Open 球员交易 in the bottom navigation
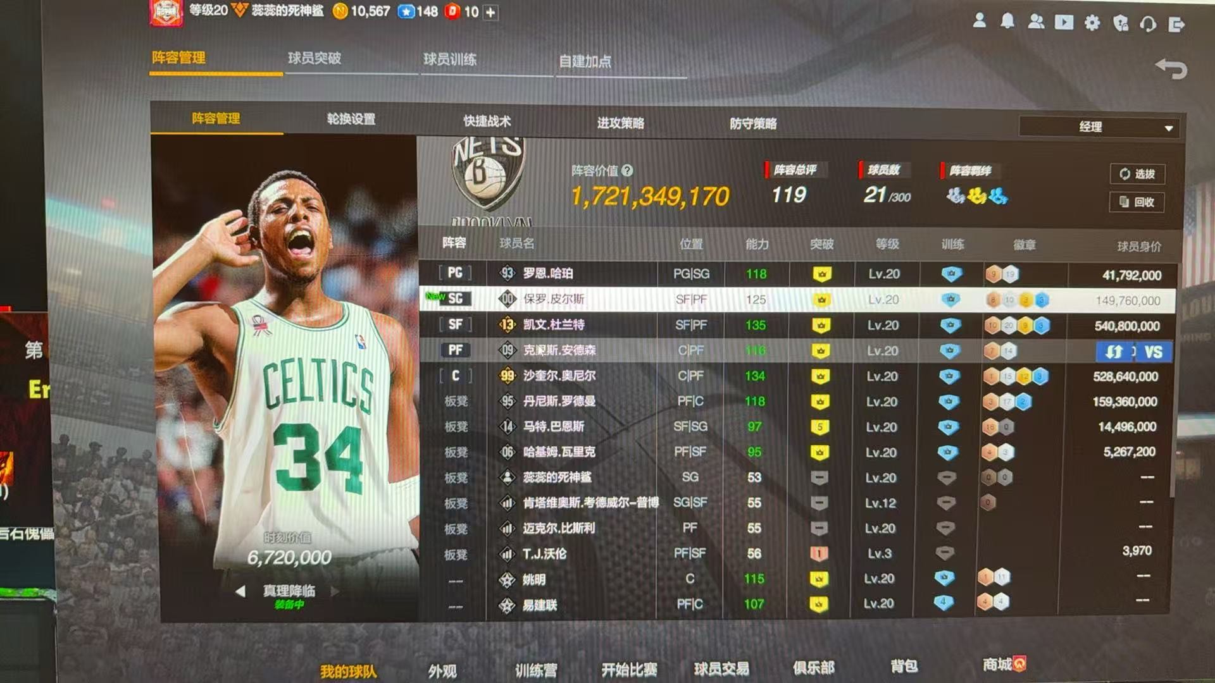 click(x=721, y=668)
